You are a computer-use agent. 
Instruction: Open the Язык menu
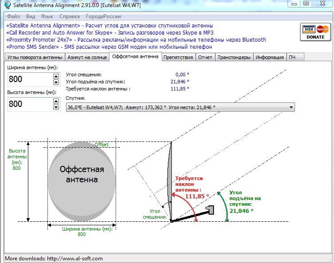pyautogui.click(x=47, y=16)
